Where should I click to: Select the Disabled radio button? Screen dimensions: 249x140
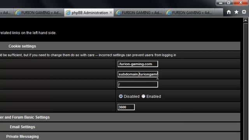(x=121, y=96)
